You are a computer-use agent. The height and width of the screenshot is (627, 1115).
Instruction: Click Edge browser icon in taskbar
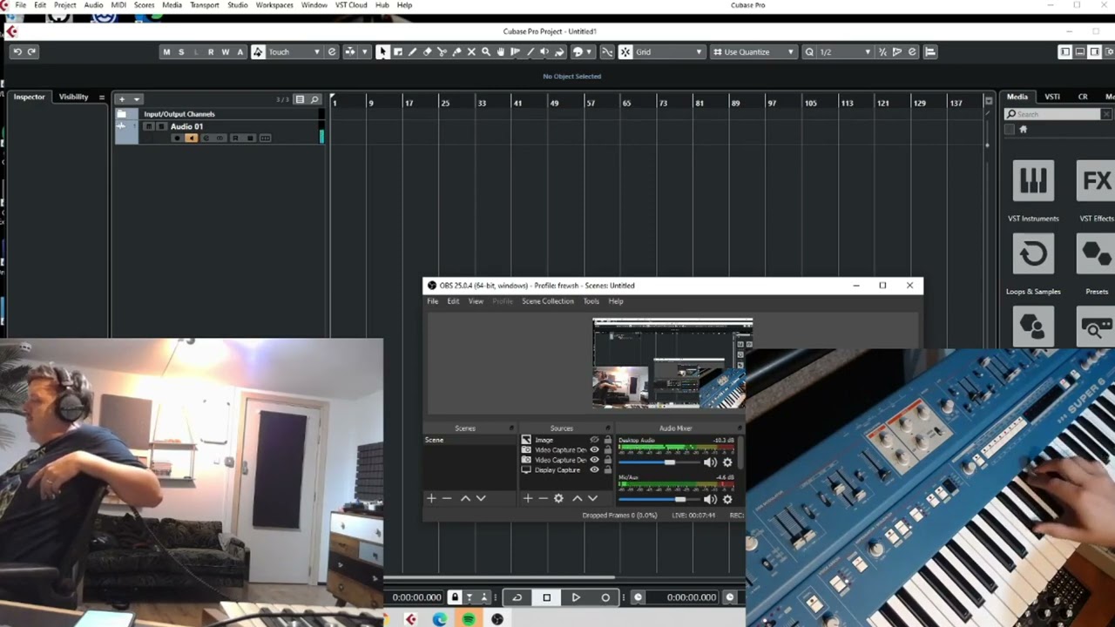(x=440, y=619)
